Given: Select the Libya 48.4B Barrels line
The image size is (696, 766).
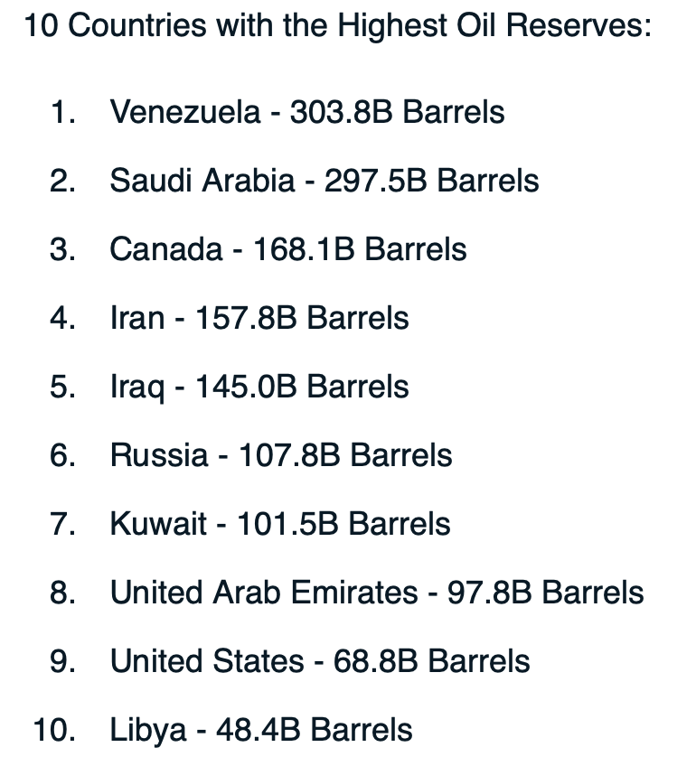Looking at the screenshot, I should pos(261,731).
